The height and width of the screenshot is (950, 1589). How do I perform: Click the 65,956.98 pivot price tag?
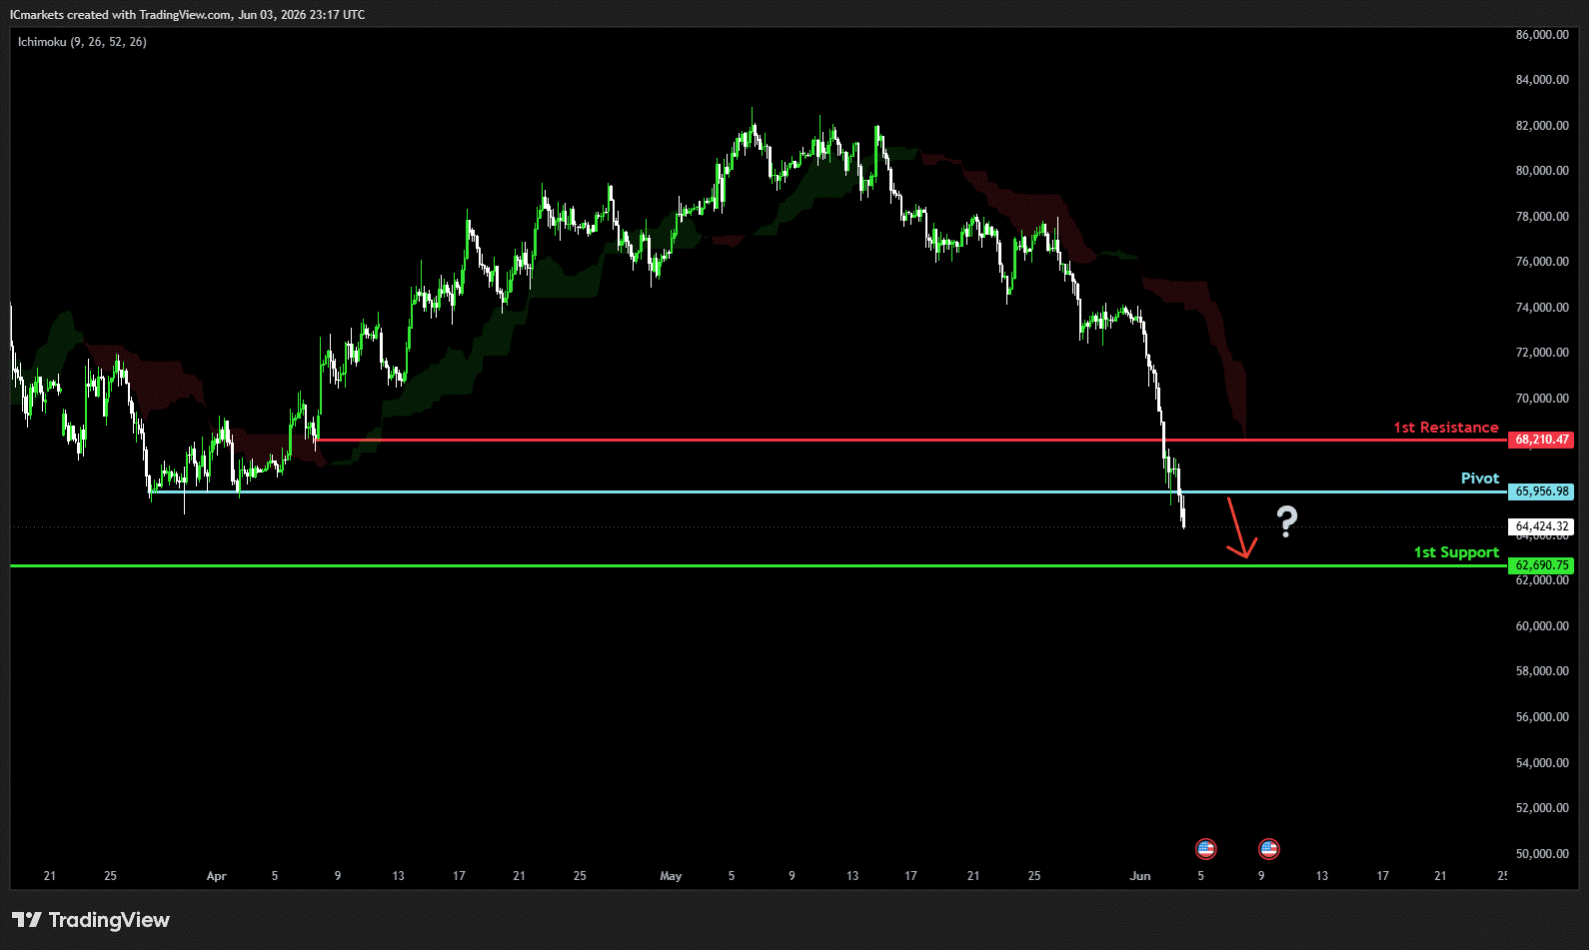[1541, 491]
